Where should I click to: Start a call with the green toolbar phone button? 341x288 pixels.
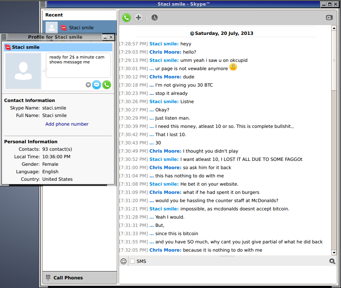(127, 18)
